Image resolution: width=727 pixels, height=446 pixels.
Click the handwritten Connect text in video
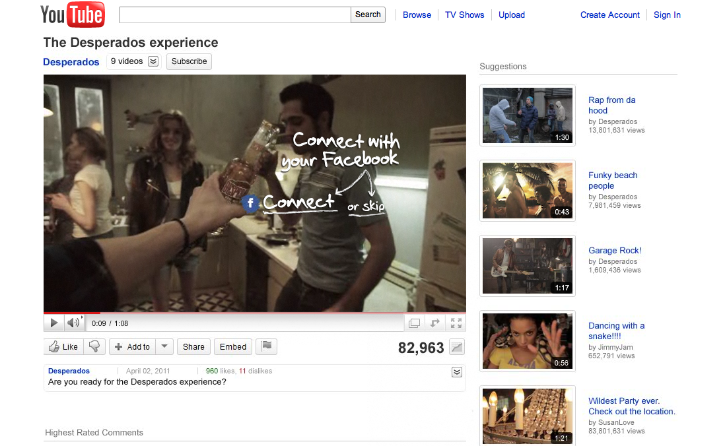299,203
